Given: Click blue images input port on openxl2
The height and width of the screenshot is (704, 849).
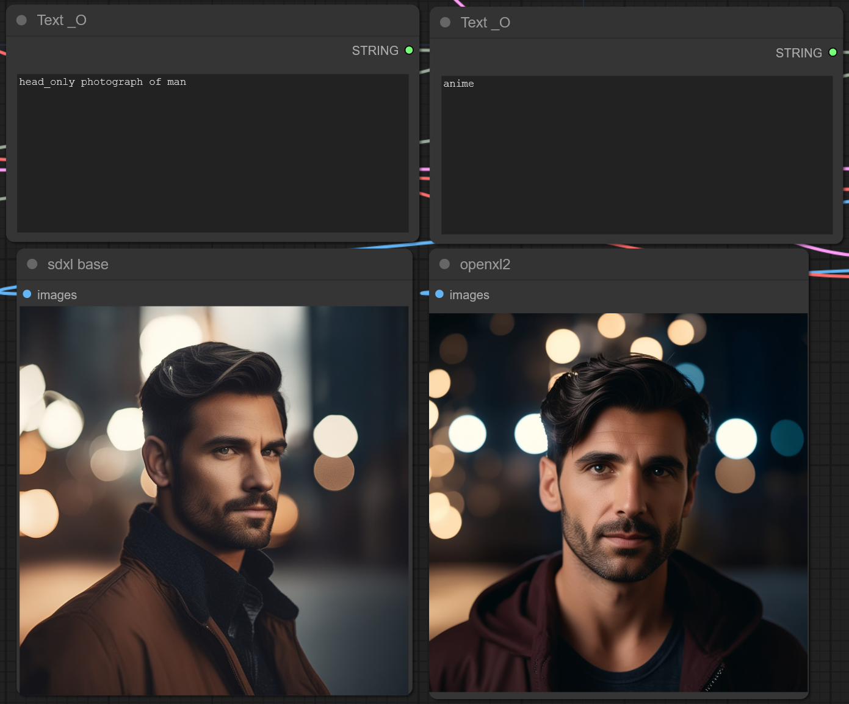Looking at the screenshot, I should (439, 294).
